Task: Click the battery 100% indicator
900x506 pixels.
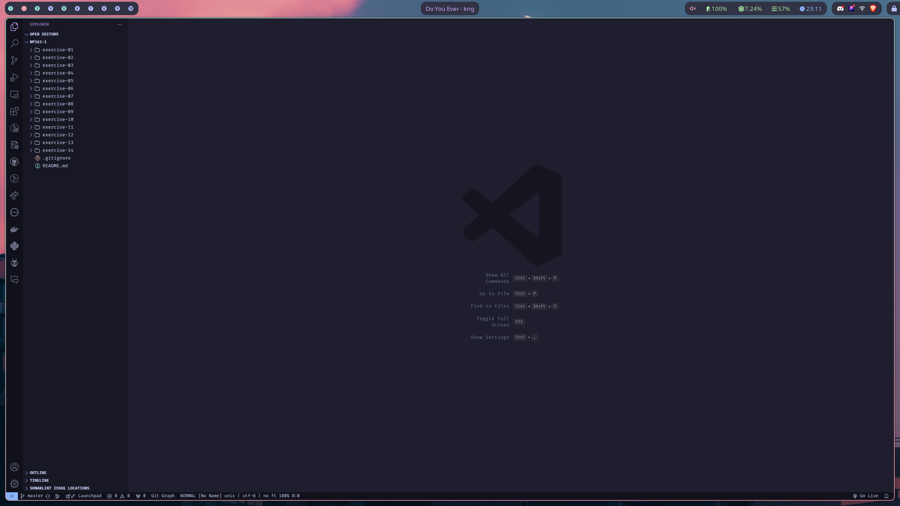Action: pos(716,8)
